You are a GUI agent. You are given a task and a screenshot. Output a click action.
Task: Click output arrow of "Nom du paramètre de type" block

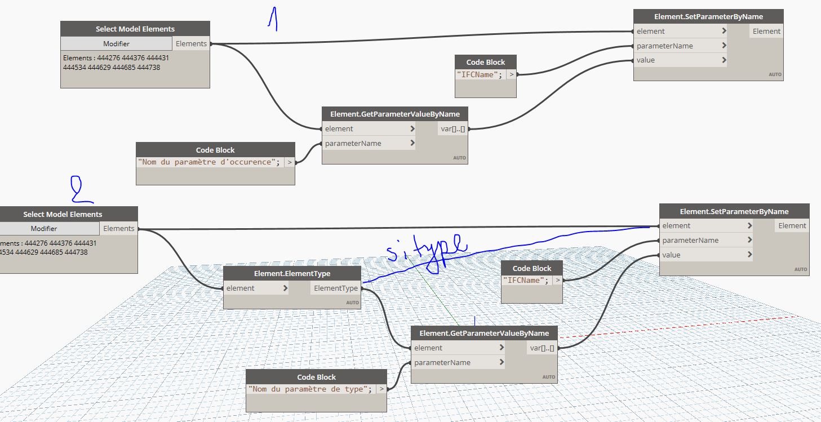pyautogui.click(x=381, y=389)
